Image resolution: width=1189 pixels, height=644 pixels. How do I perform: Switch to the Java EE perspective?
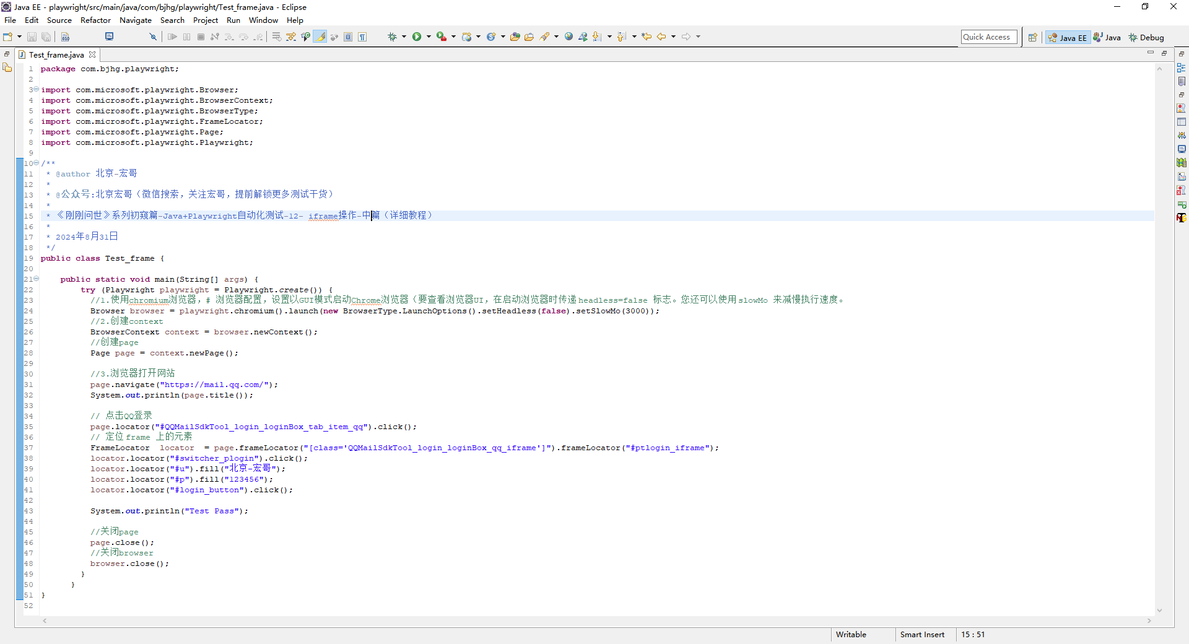click(x=1068, y=38)
